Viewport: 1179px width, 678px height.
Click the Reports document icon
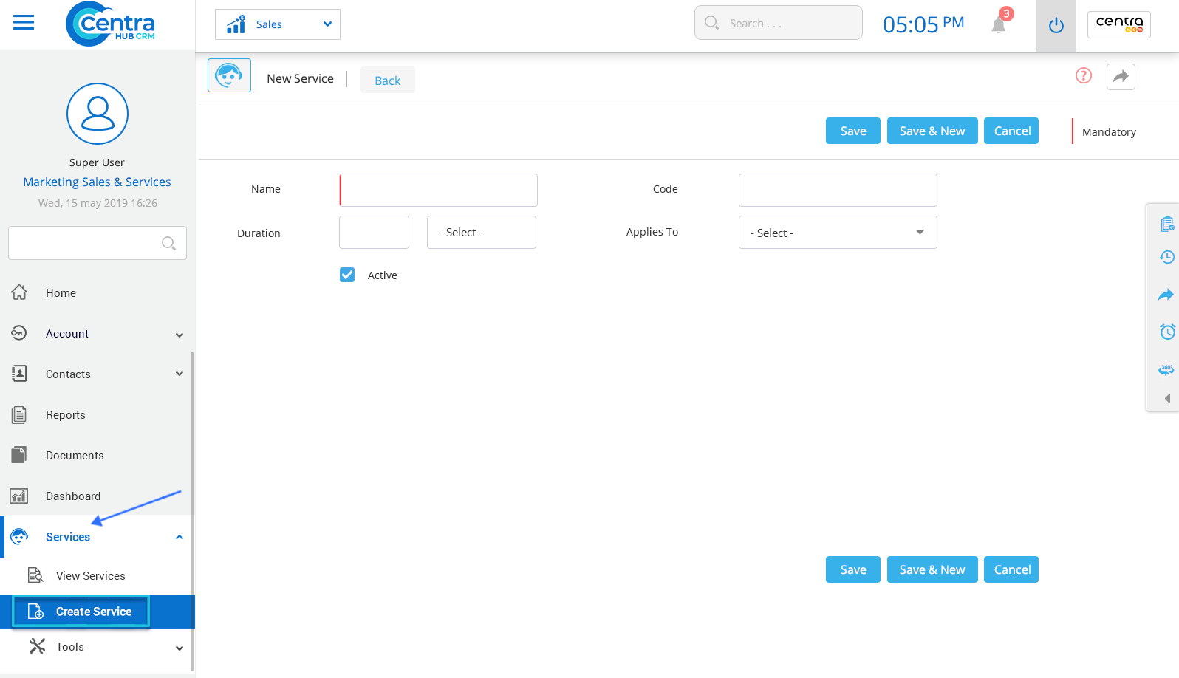click(x=19, y=414)
